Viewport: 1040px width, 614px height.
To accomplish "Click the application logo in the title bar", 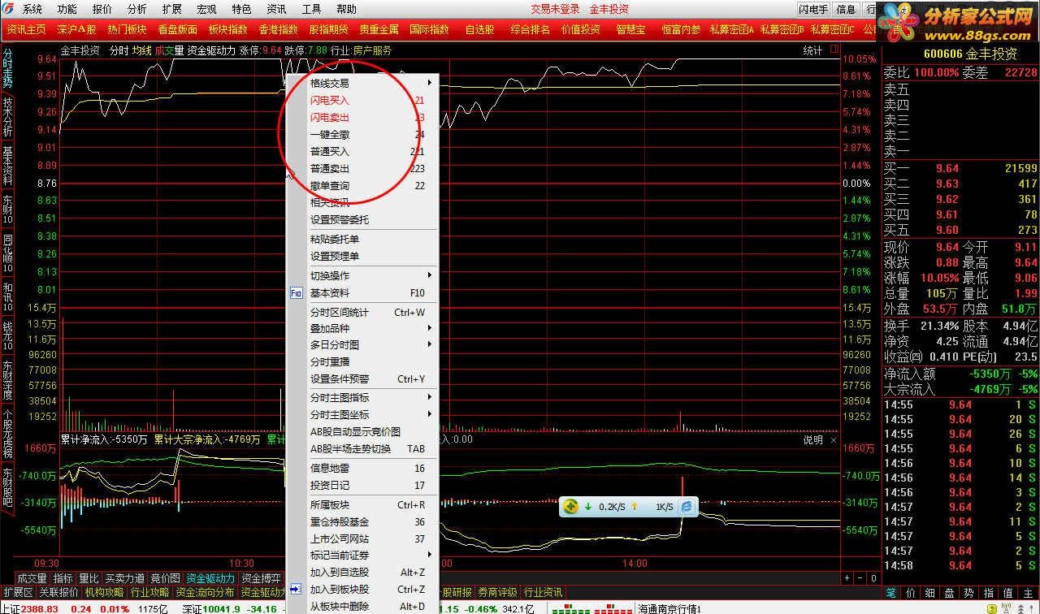I will pos(9,9).
